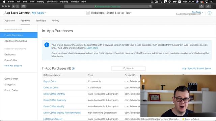Click the Learn More link
Image resolution: width=216 pixels, height=121 pixels.
92,48
